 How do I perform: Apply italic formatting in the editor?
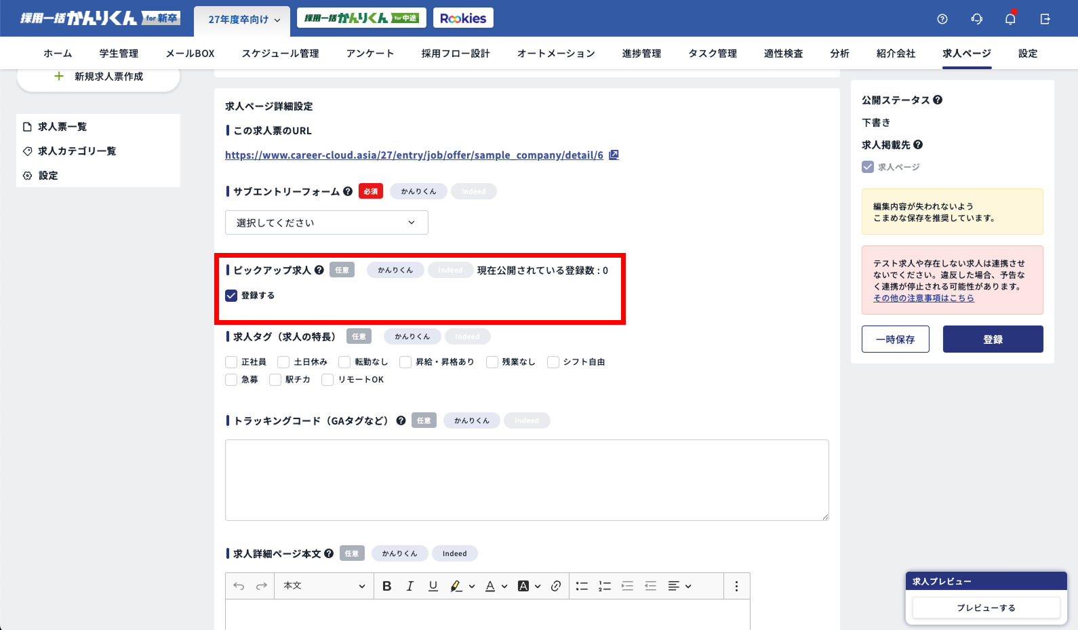click(x=410, y=587)
